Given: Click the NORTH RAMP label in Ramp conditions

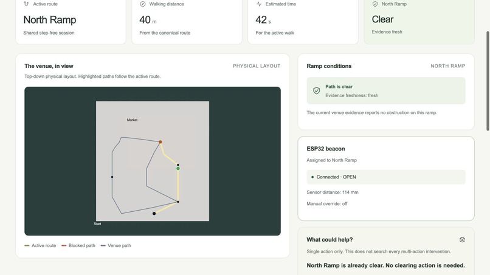Looking at the screenshot, I should coord(448,66).
